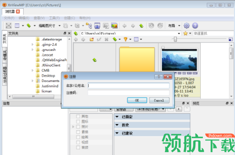Check the 音频 category checkbox
Screen dimensions: 235x155
point(78,147)
